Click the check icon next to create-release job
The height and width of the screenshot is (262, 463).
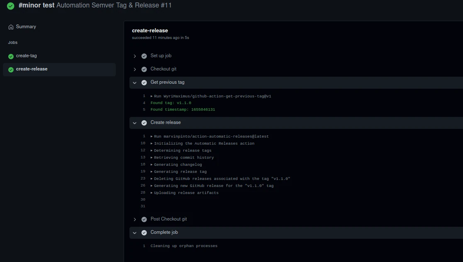click(10, 69)
